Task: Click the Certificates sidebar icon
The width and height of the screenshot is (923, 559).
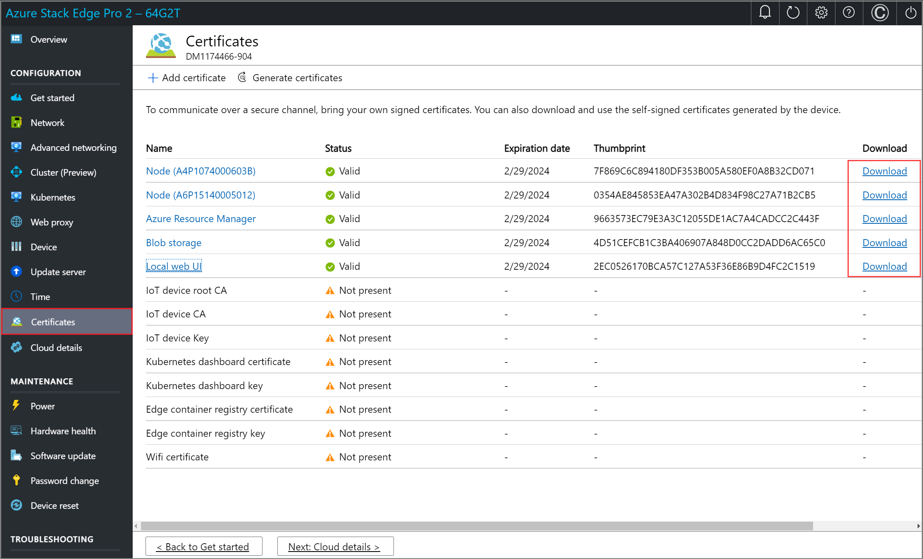Action: pos(18,322)
